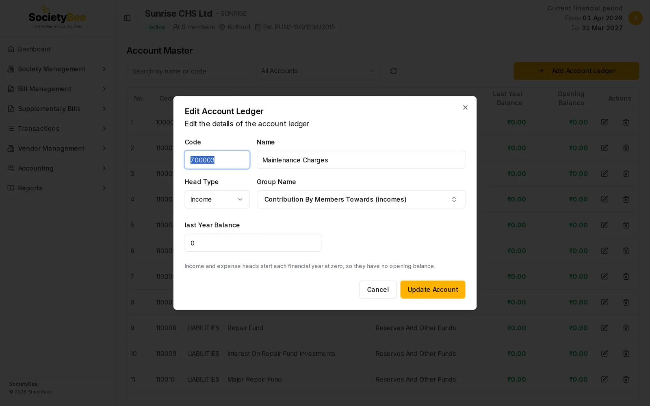Edit icon for row 1

pyautogui.click(x=604, y=122)
